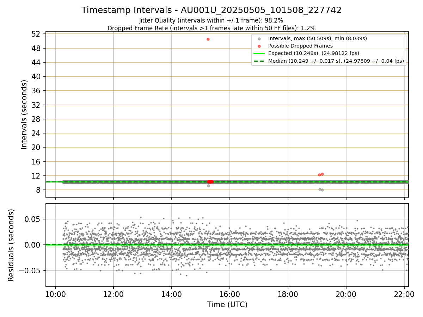This screenshot has height=317, width=423.
Task: Click the "10:00" x-axis tick label
Action: coord(55,294)
